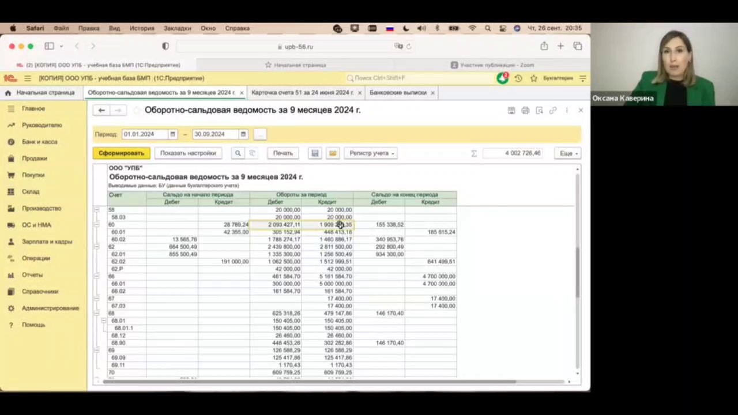Open the notifications bell with red badge
The width and height of the screenshot is (738, 415).
(x=503, y=78)
